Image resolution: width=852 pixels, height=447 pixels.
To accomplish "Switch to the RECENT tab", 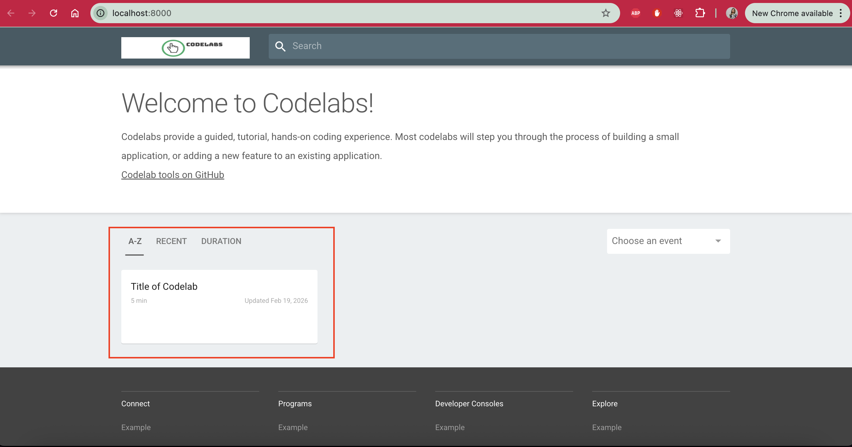I will (x=171, y=241).
